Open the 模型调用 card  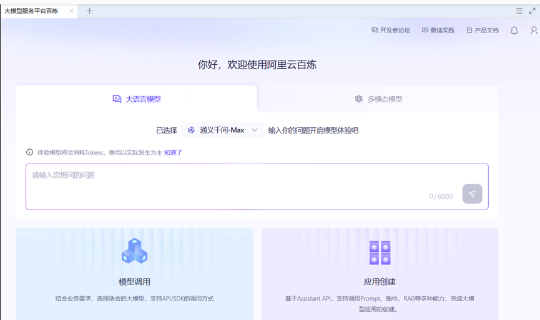pos(134,274)
